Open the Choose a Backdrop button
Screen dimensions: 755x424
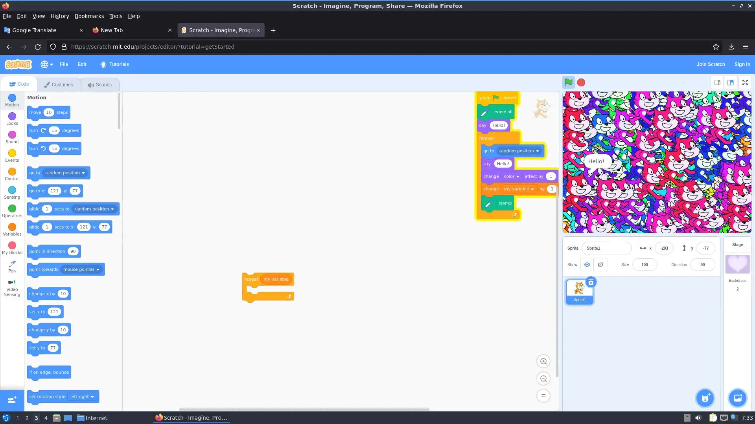(x=737, y=398)
